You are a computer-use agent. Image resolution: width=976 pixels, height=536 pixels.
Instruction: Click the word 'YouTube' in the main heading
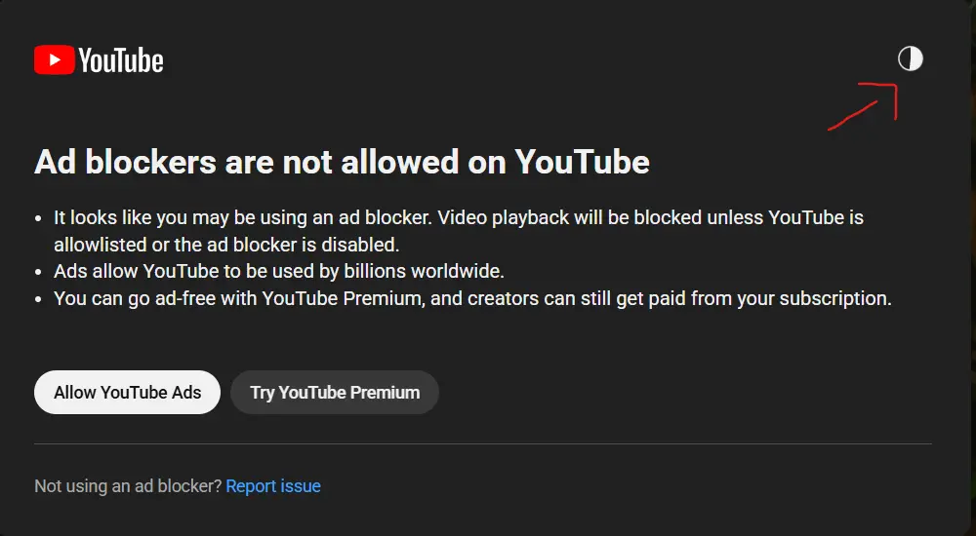[x=582, y=161]
